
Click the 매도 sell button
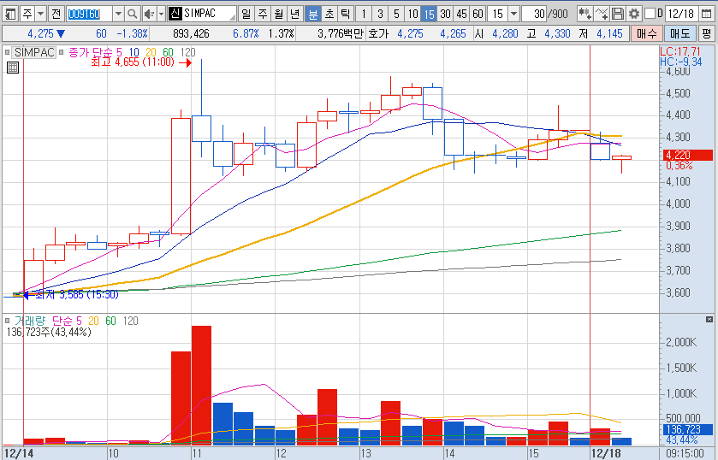coord(679,33)
